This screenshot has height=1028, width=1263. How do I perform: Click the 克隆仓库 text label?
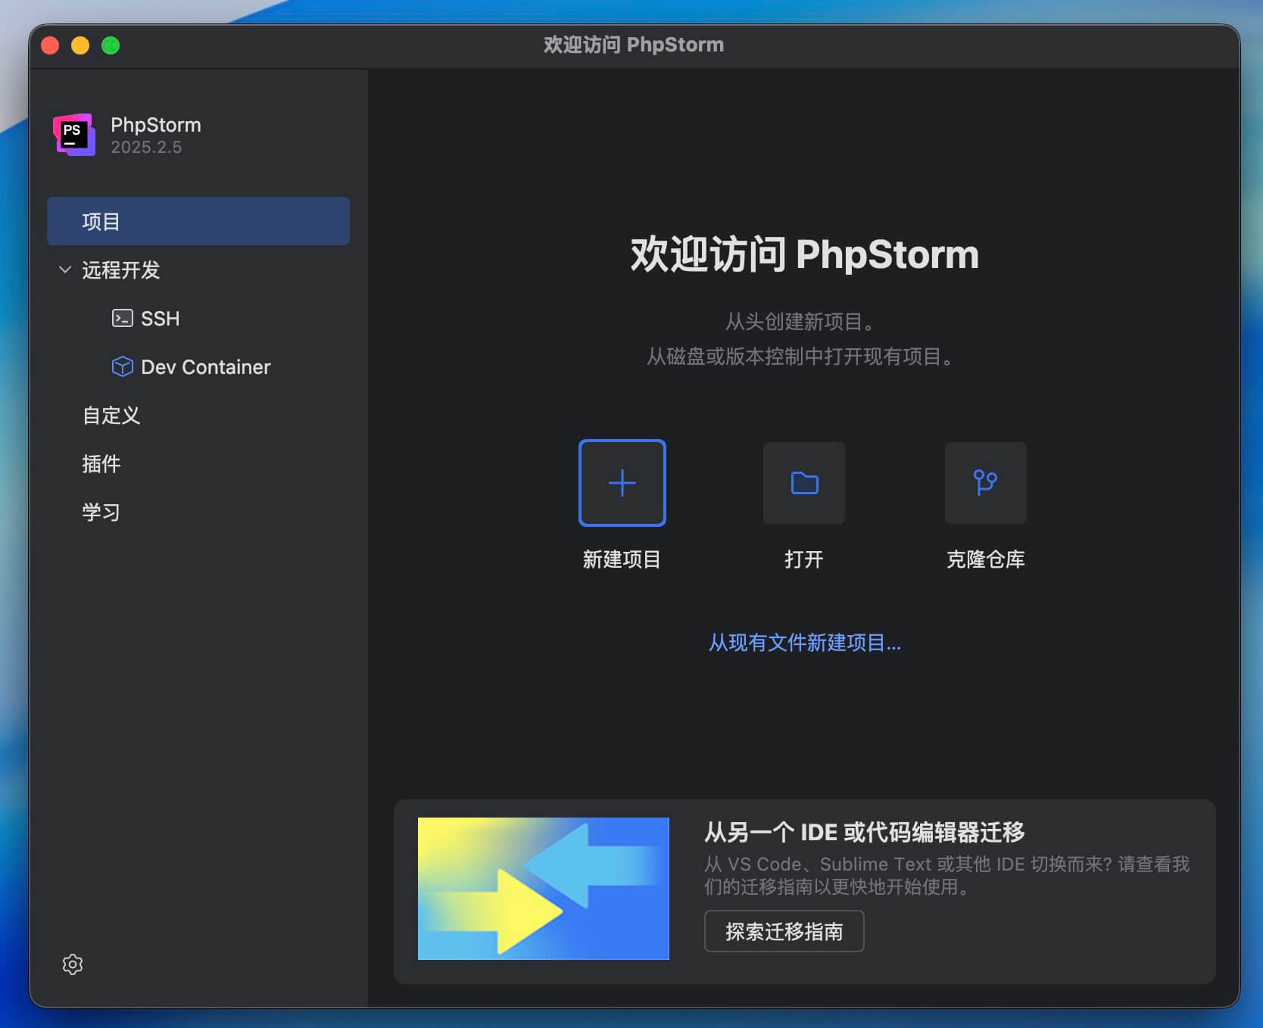coord(985,559)
